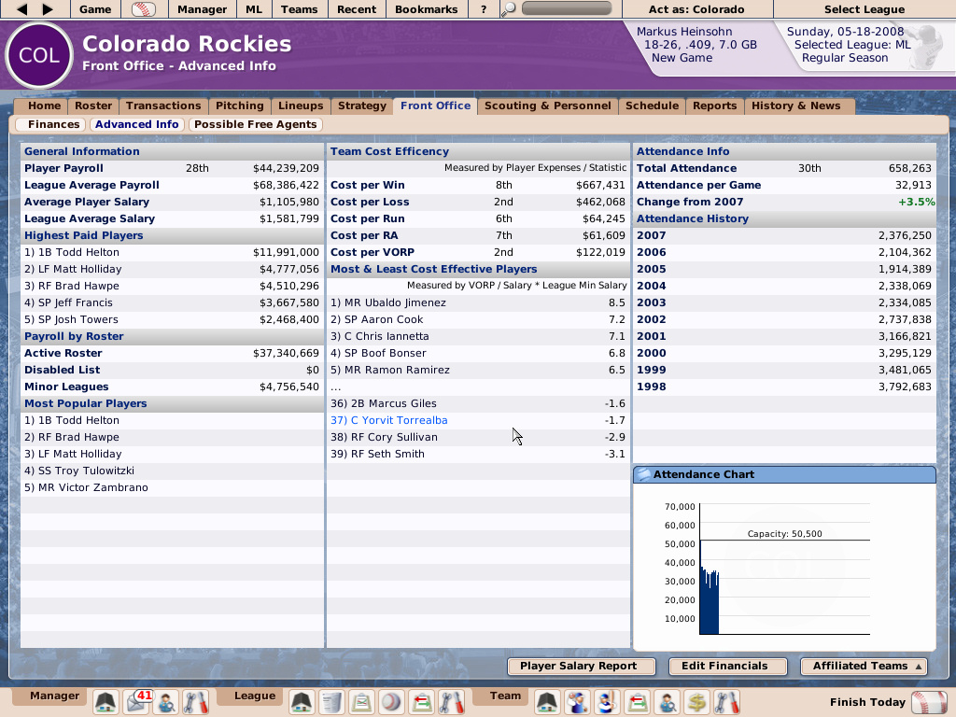Click the Team batter player icon
Viewport: 956px width, 717px height.
tap(607, 702)
